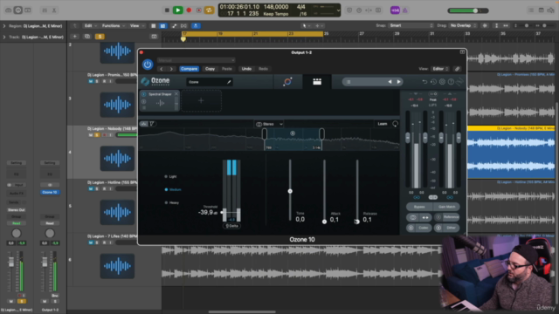This screenshot has height=314, width=559.
Task: Select the Heavy mode radio option
Action: [172, 203]
